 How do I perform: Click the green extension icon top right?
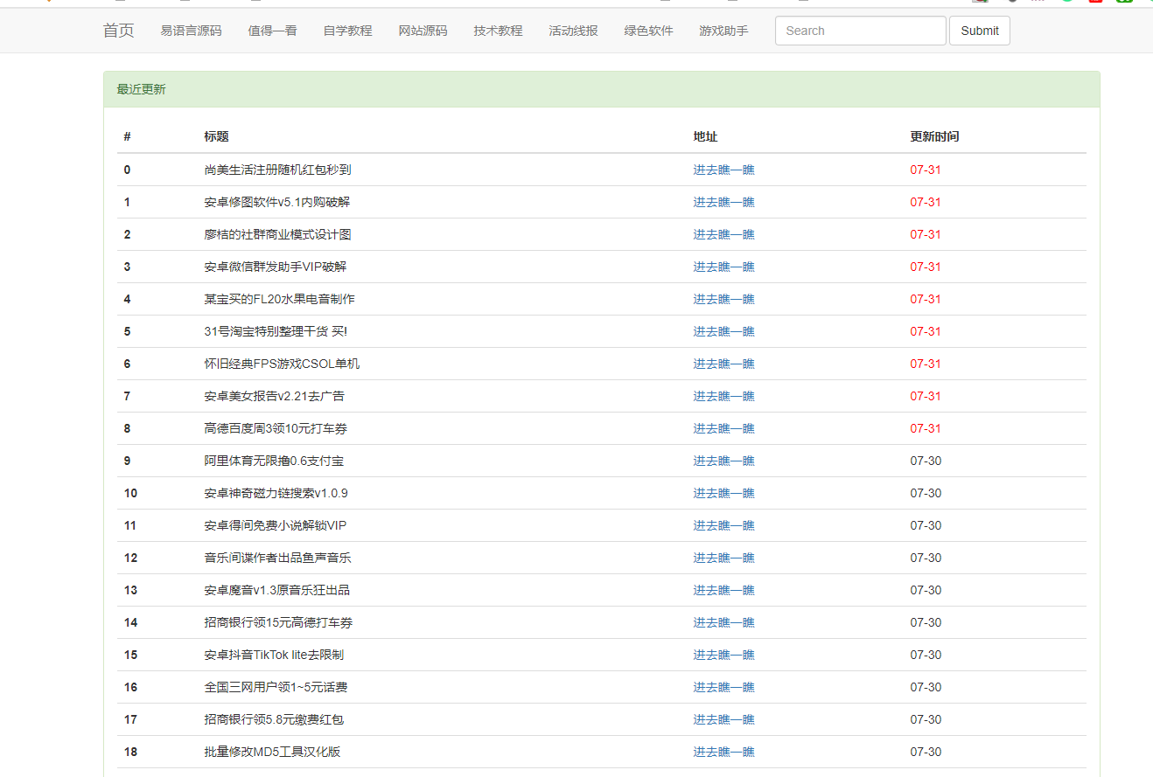click(1124, 3)
